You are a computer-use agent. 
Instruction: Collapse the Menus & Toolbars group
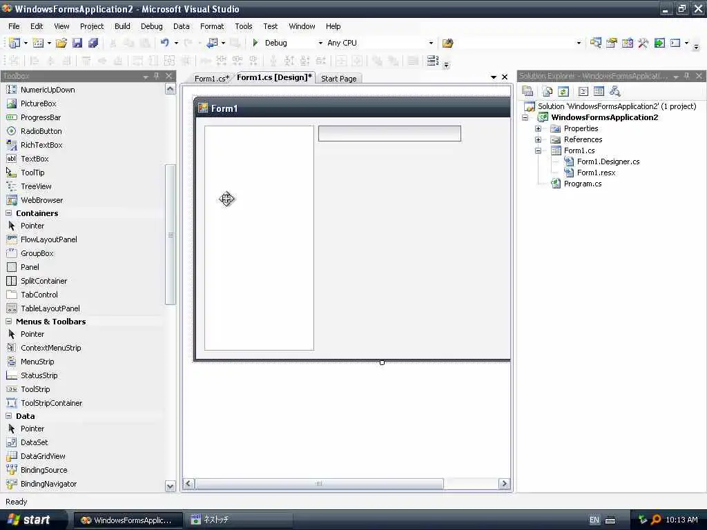[8, 322]
